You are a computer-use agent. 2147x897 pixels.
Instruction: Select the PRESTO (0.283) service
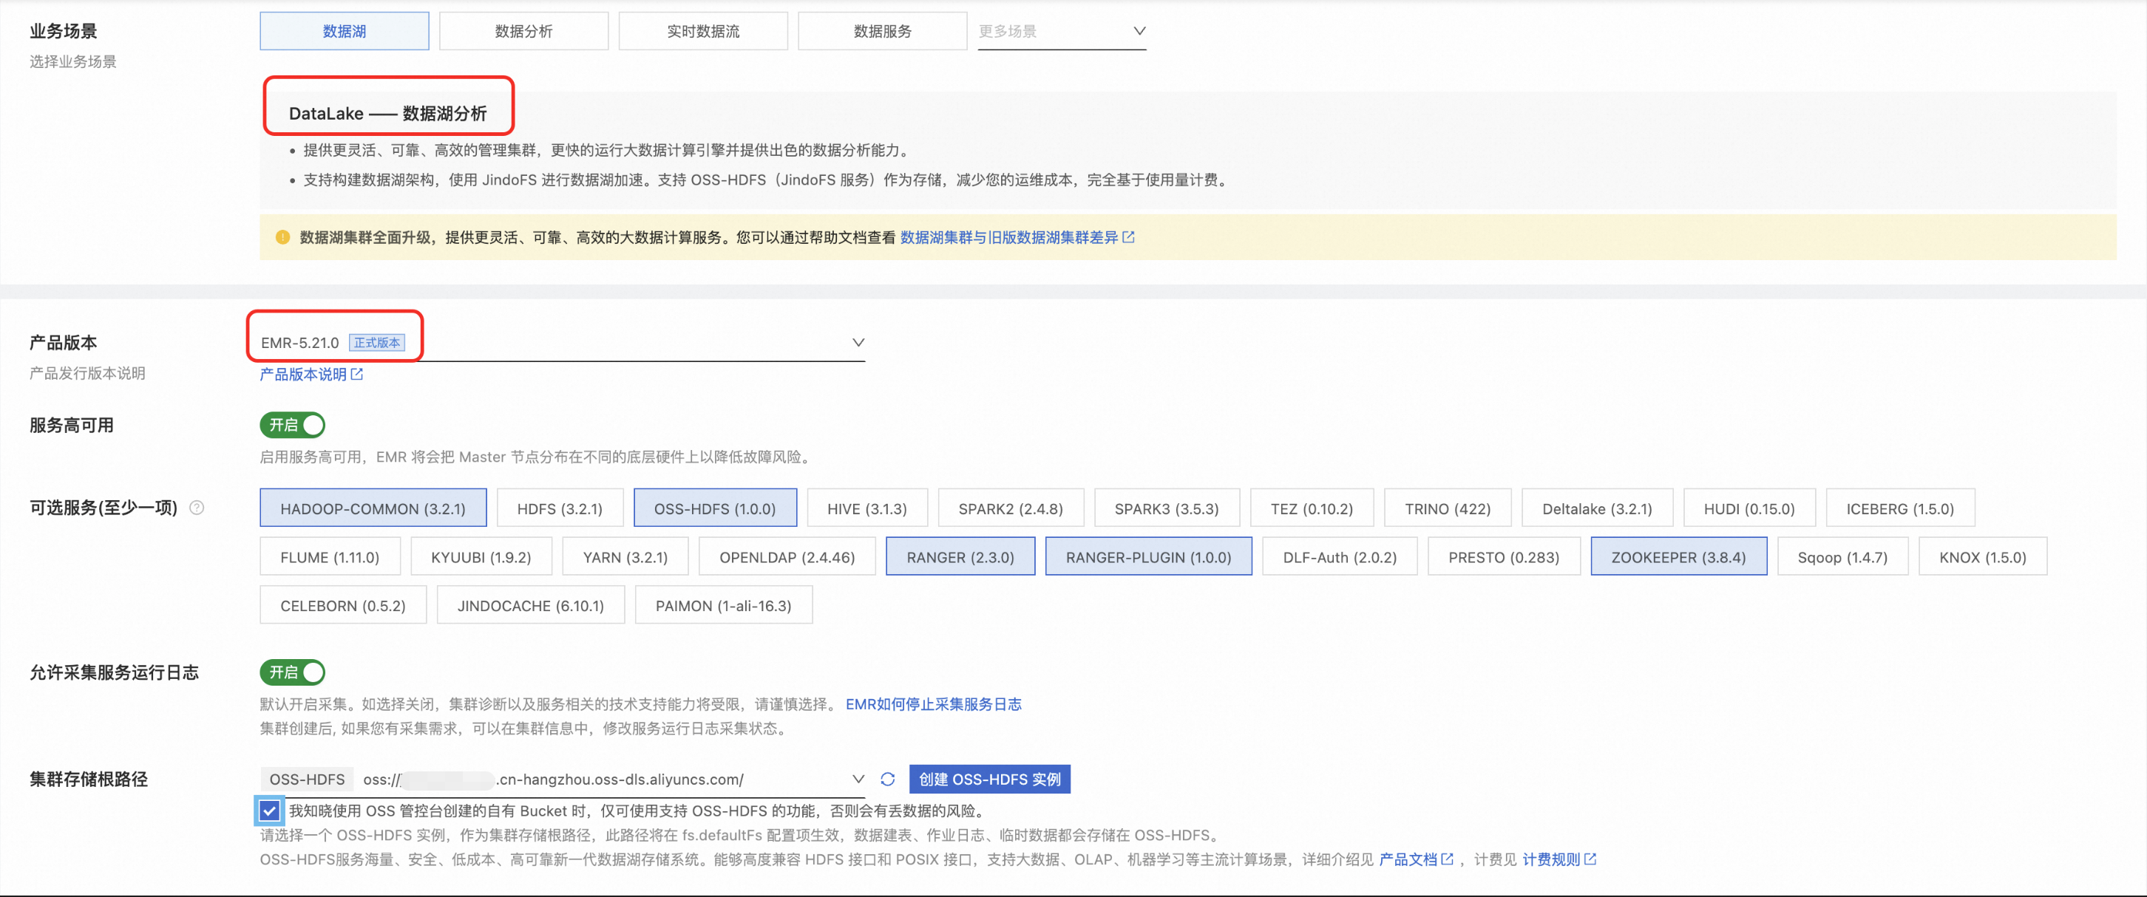click(1504, 556)
